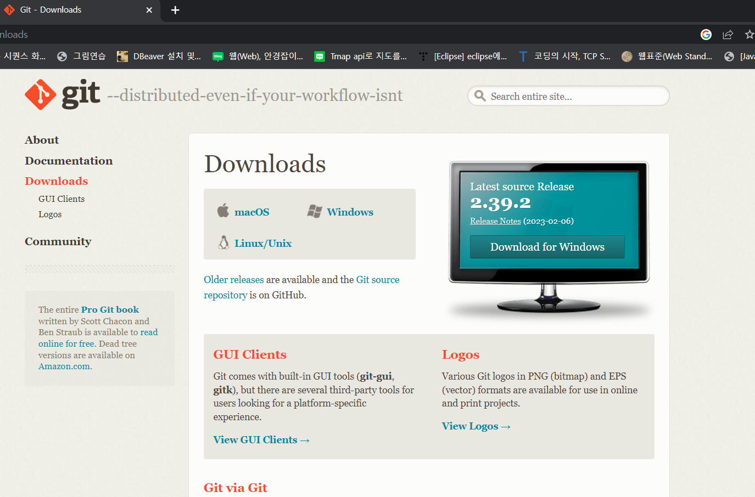Click the macOS Apple icon

[223, 211]
